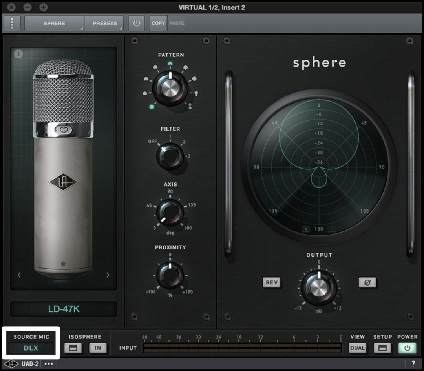Click the hamburger menu icon in the toolbar
The width and height of the screenshot is (424, 371).
(12, 23)
